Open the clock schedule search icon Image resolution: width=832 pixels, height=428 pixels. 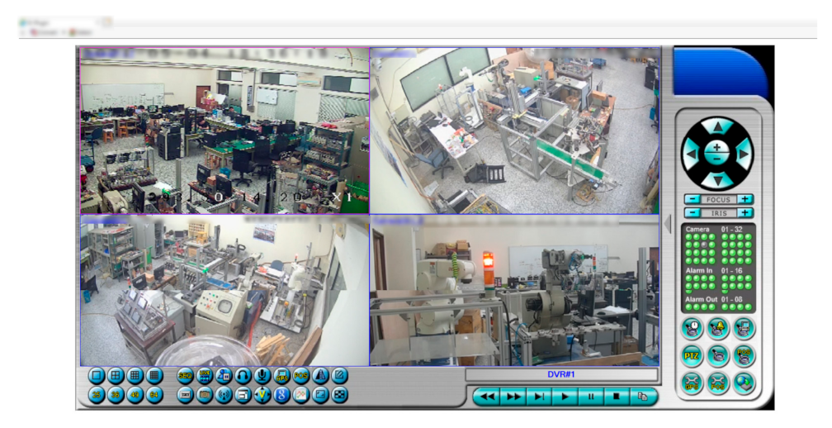(x=692, y=329)
